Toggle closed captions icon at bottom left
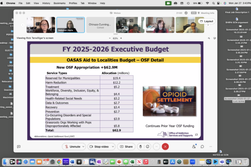This screenshot has width=251, height=167. 19,147
